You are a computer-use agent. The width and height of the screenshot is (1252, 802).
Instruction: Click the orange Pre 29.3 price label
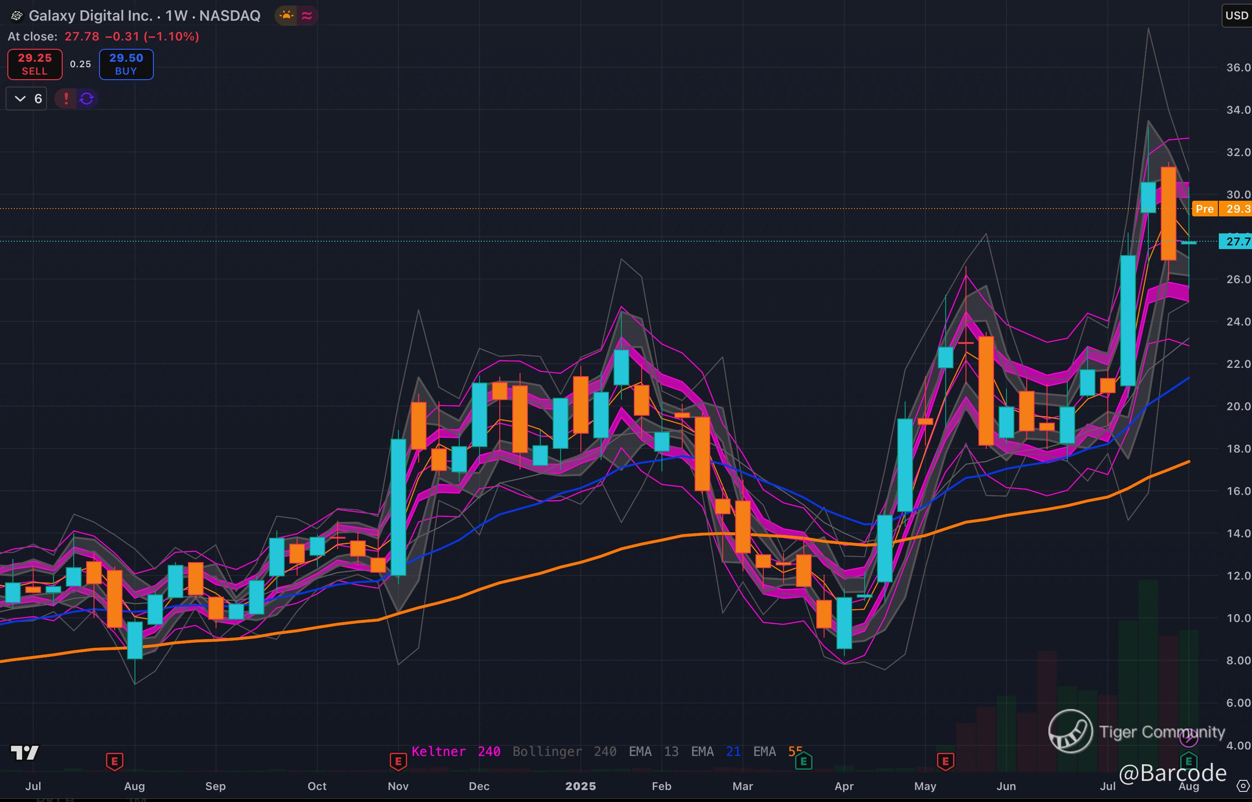click(x=1221, y=209)
